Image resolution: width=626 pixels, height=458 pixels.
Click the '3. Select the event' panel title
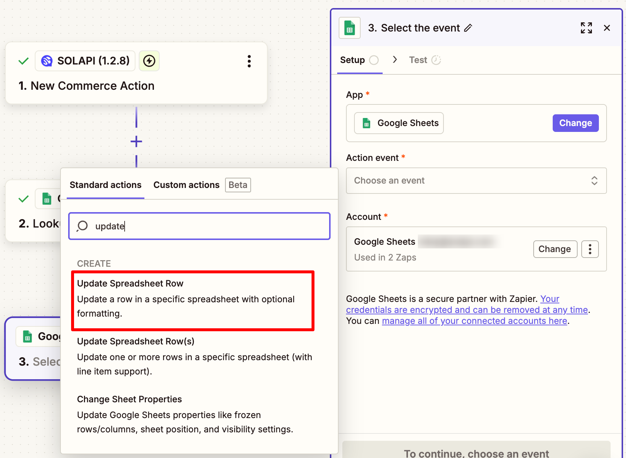click(x=414, y=28)
